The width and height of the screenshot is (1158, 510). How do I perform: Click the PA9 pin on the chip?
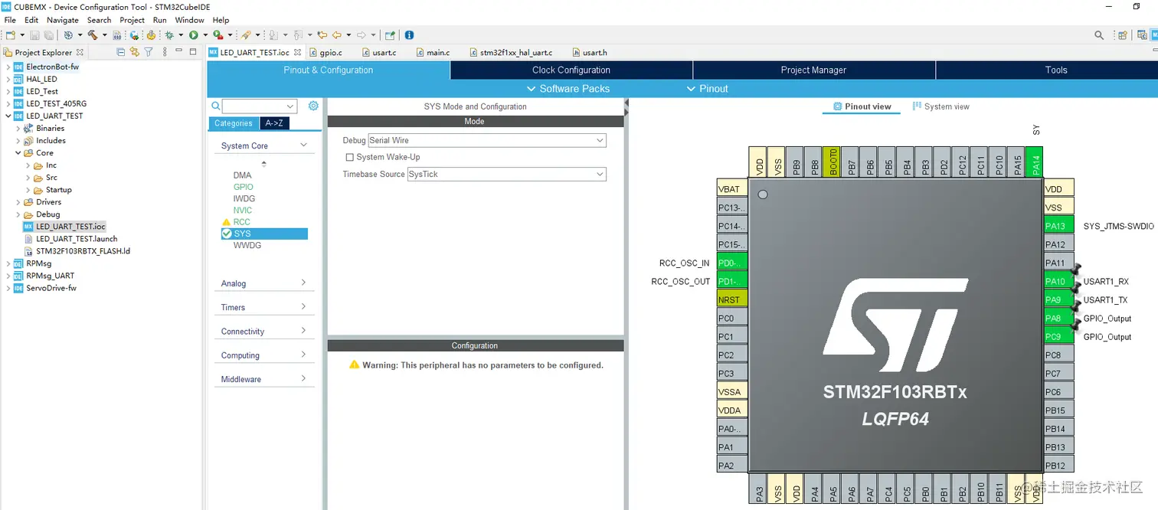(1059, 299)
